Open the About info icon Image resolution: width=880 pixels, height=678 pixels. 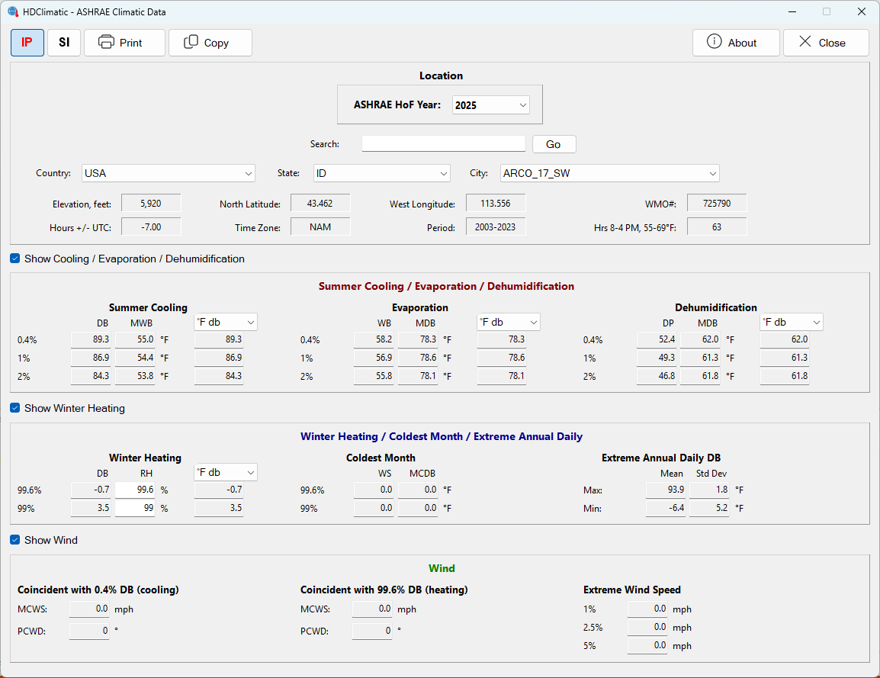coord(714,41)
